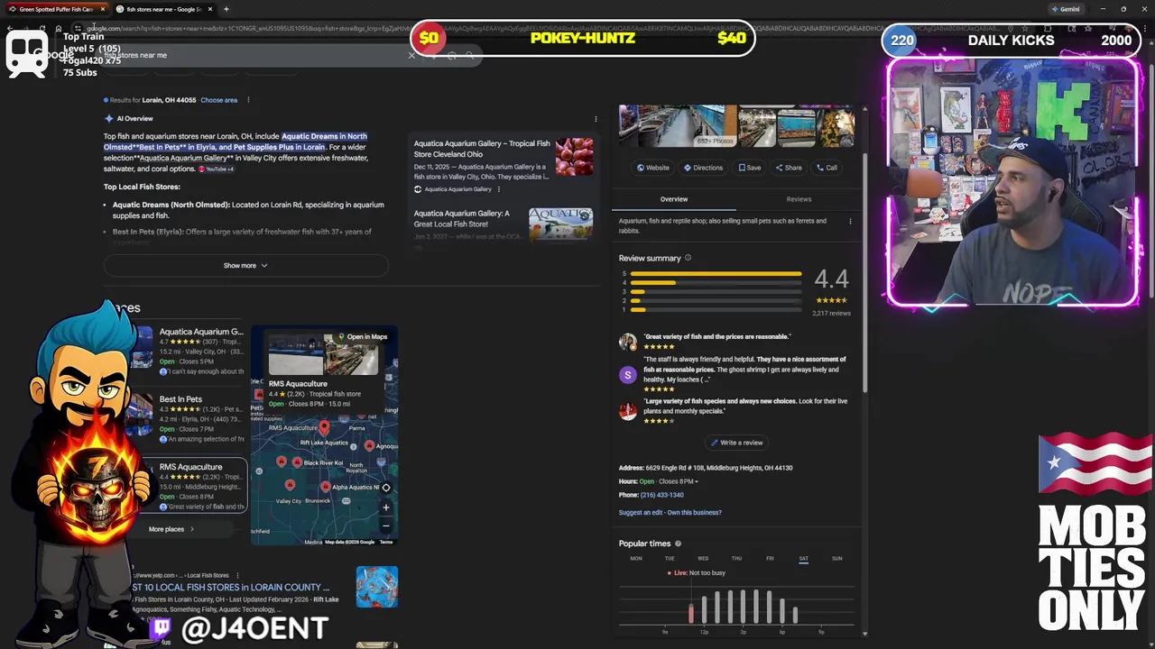The image size is (1155, 649).
Task: Open Aquatica Aquarium Gallery Tropical Fish Store result
Action: click(x=482, y=149)
